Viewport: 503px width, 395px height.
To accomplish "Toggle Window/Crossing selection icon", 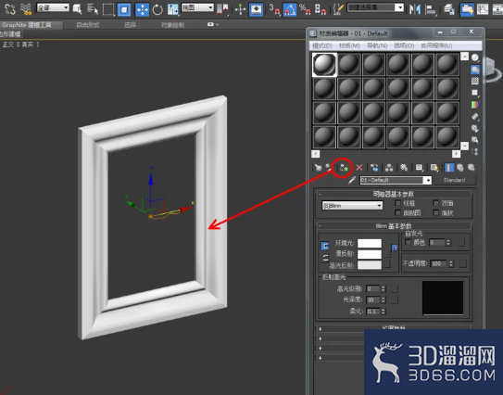I will (124, 9).
